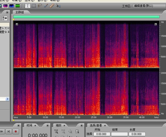Pick the effects paintbrush tool
166x137 pixels.
[x=46, y=6]
